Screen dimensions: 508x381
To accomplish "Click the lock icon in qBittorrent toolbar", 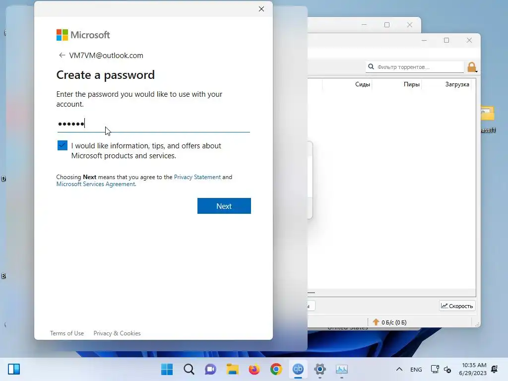I will tap(472, 67).
